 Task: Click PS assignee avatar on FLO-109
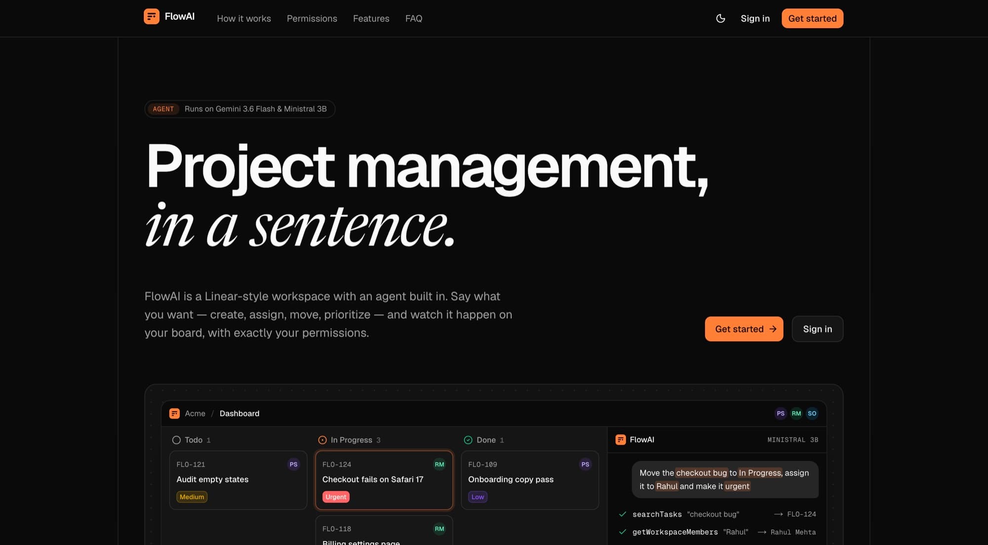pyautogui.click(x=585, y=464)
